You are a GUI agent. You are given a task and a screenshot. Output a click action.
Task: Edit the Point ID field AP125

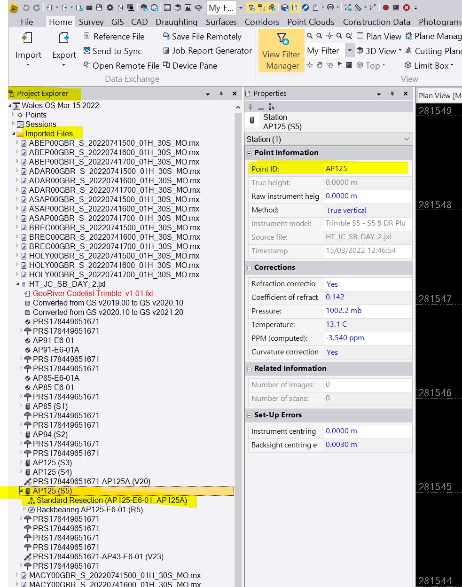(x=368, y=169)
